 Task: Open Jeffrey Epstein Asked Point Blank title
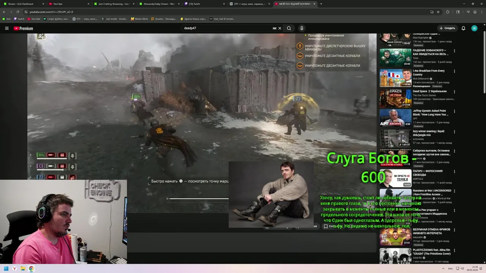pyautogui.click(x=431, y=113)
